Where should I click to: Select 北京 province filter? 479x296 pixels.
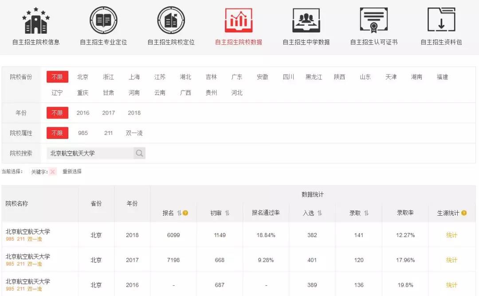pos(82,77)
